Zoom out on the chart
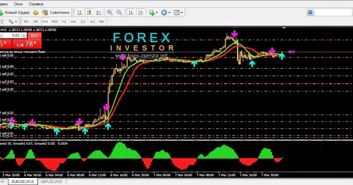 pyautogui.click(x=119, y=12)
